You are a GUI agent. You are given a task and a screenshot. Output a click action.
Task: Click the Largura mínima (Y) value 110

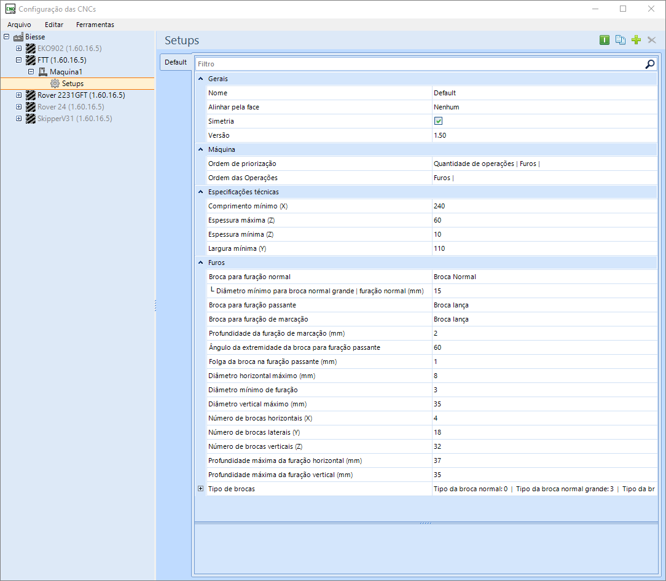tap(544, 248)
